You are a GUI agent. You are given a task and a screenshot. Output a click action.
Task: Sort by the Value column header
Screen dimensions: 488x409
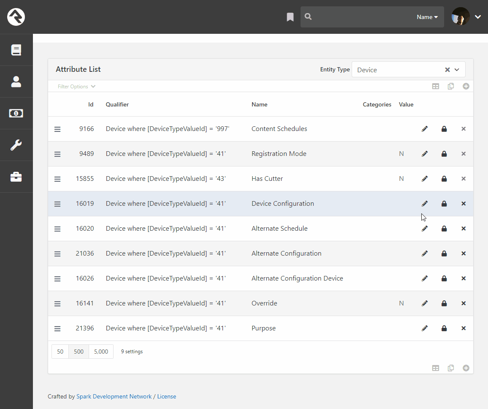point(406,104)
